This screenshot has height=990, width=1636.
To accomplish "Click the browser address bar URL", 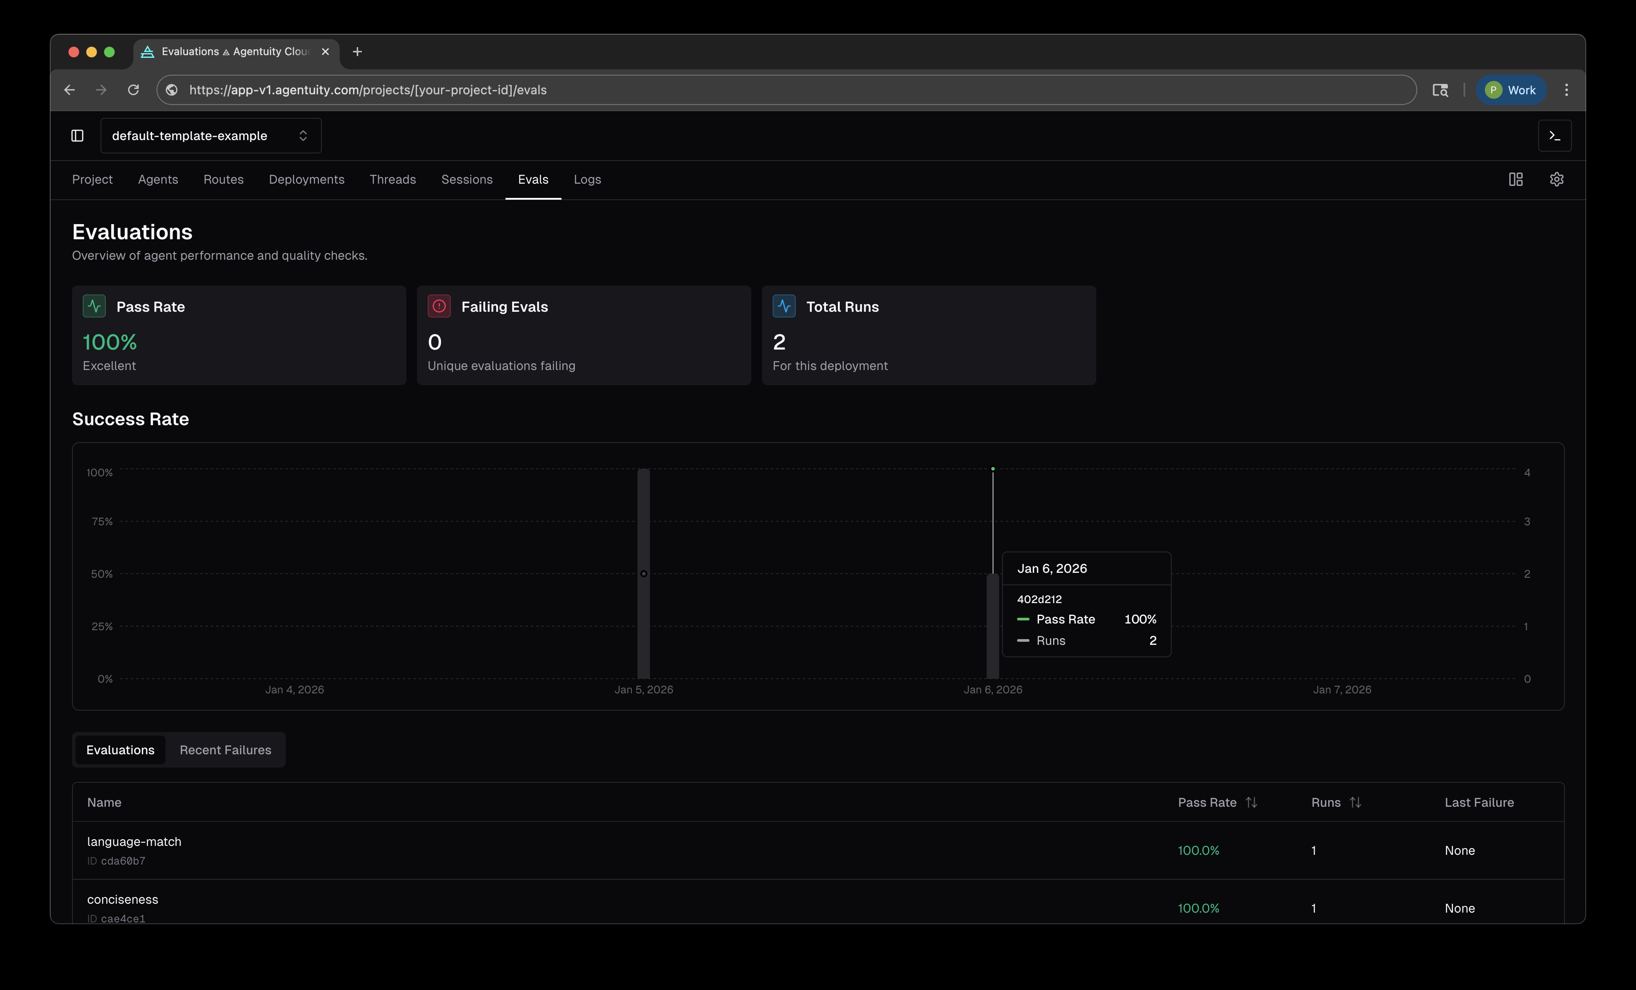I will [369, 90].
